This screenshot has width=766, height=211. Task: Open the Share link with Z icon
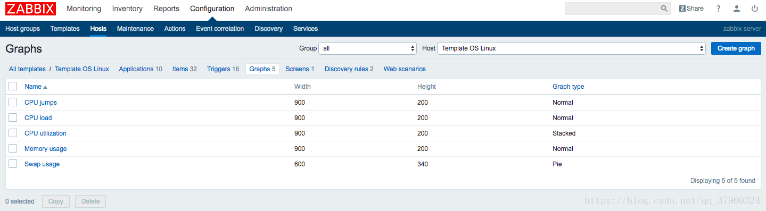(x=691, y=9)
